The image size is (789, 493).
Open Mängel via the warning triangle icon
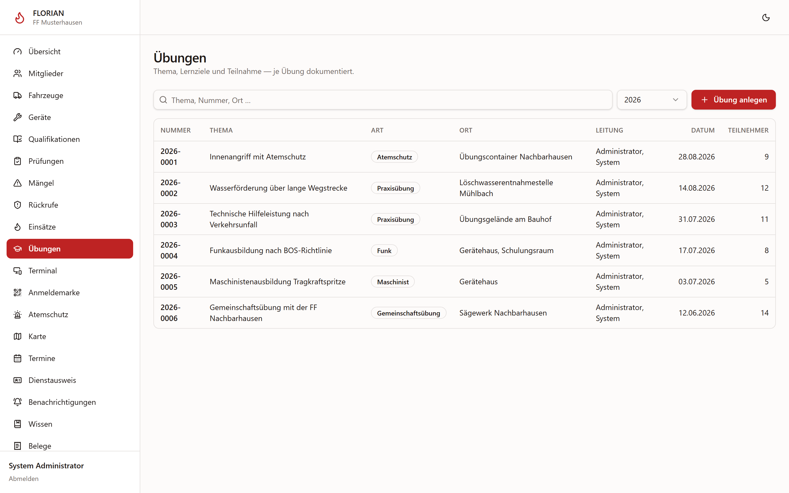pos(18,183)
